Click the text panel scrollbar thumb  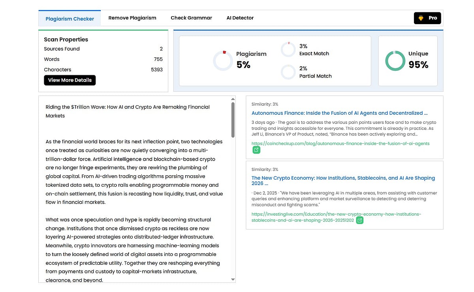(x=233, y=119)
